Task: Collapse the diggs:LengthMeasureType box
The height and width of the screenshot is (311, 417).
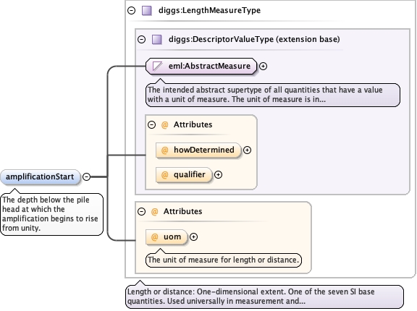Action: pyautogui.click(x=131, y=10)
